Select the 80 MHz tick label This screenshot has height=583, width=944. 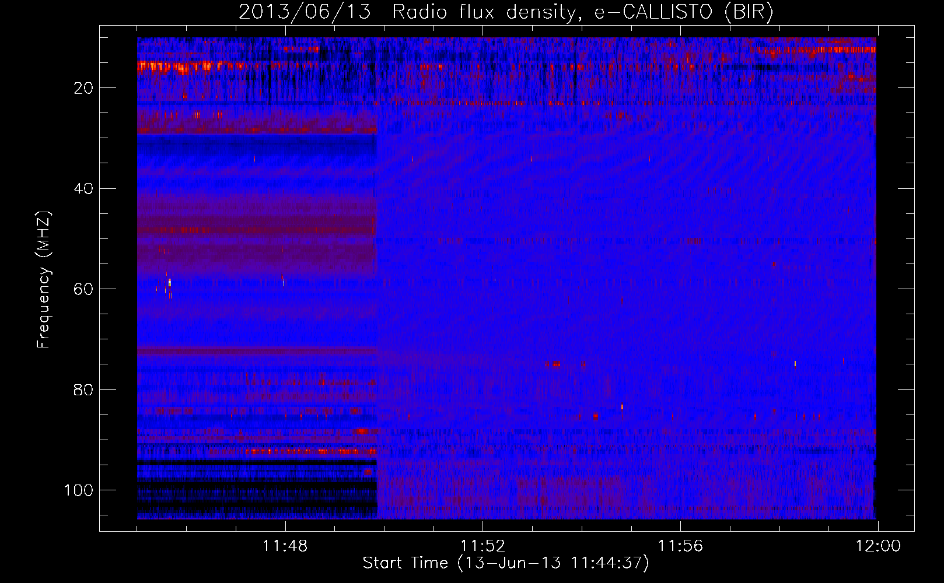click(83, 390)
